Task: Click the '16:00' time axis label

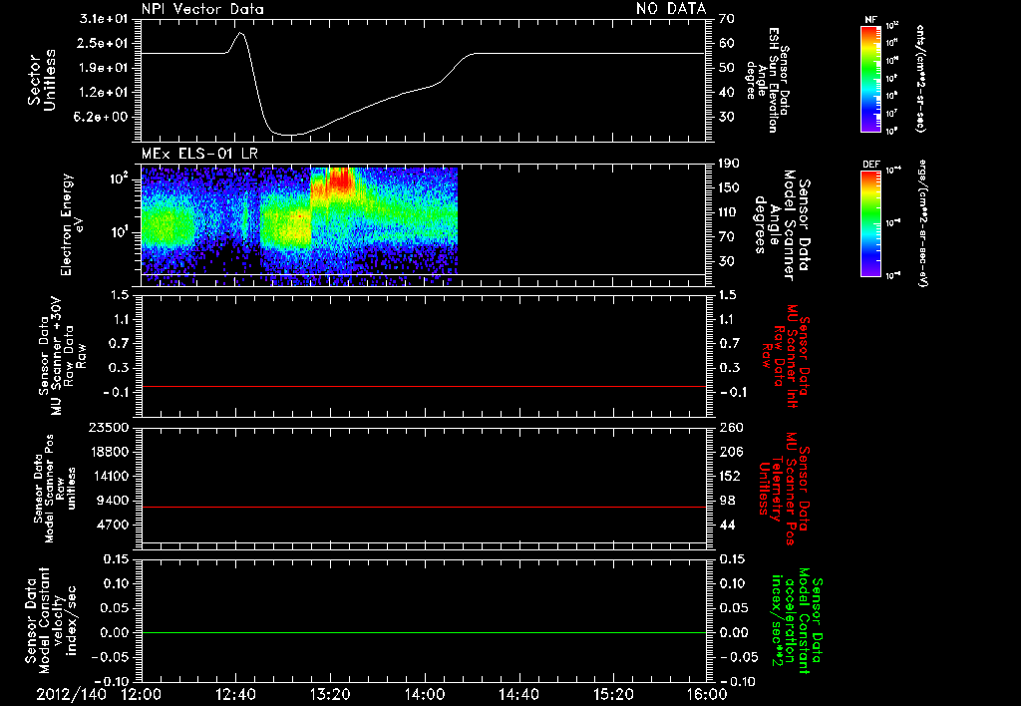Action: click(707, 695)
